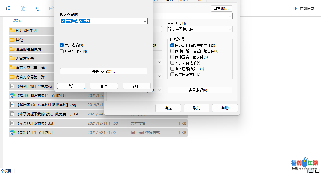Open the 【最新地址】-点此打开 shortcut icon
Image resolution: width=321 pixels, height=173 pixels.
tap(12, 132)
